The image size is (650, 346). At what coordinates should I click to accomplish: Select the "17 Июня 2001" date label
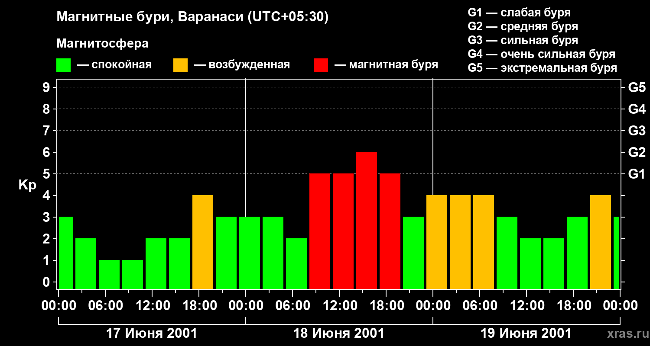[x=152, y=333]
